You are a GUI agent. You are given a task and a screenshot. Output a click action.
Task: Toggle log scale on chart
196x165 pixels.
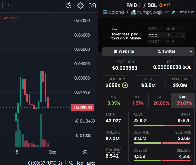pos(80,163)
